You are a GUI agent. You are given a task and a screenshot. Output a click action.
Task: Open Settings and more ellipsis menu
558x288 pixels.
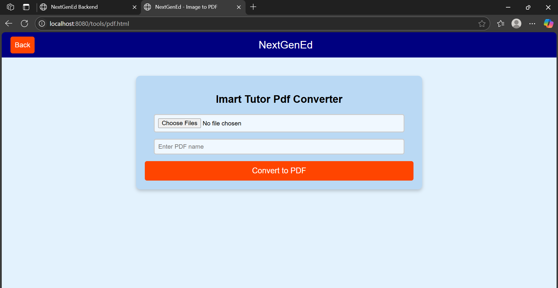(532, 24)
